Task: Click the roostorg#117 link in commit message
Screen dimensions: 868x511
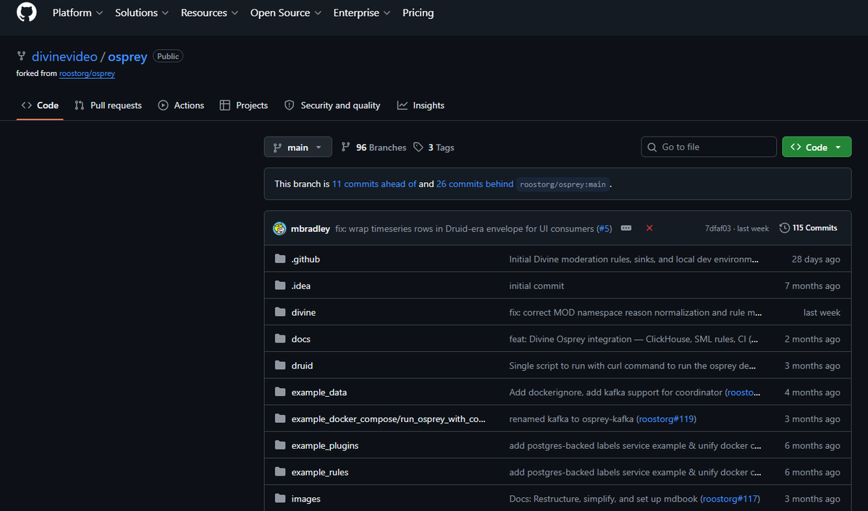Action: click(730, 498)
